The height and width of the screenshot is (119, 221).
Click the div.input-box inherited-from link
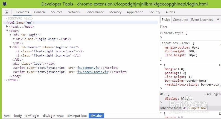194,108
